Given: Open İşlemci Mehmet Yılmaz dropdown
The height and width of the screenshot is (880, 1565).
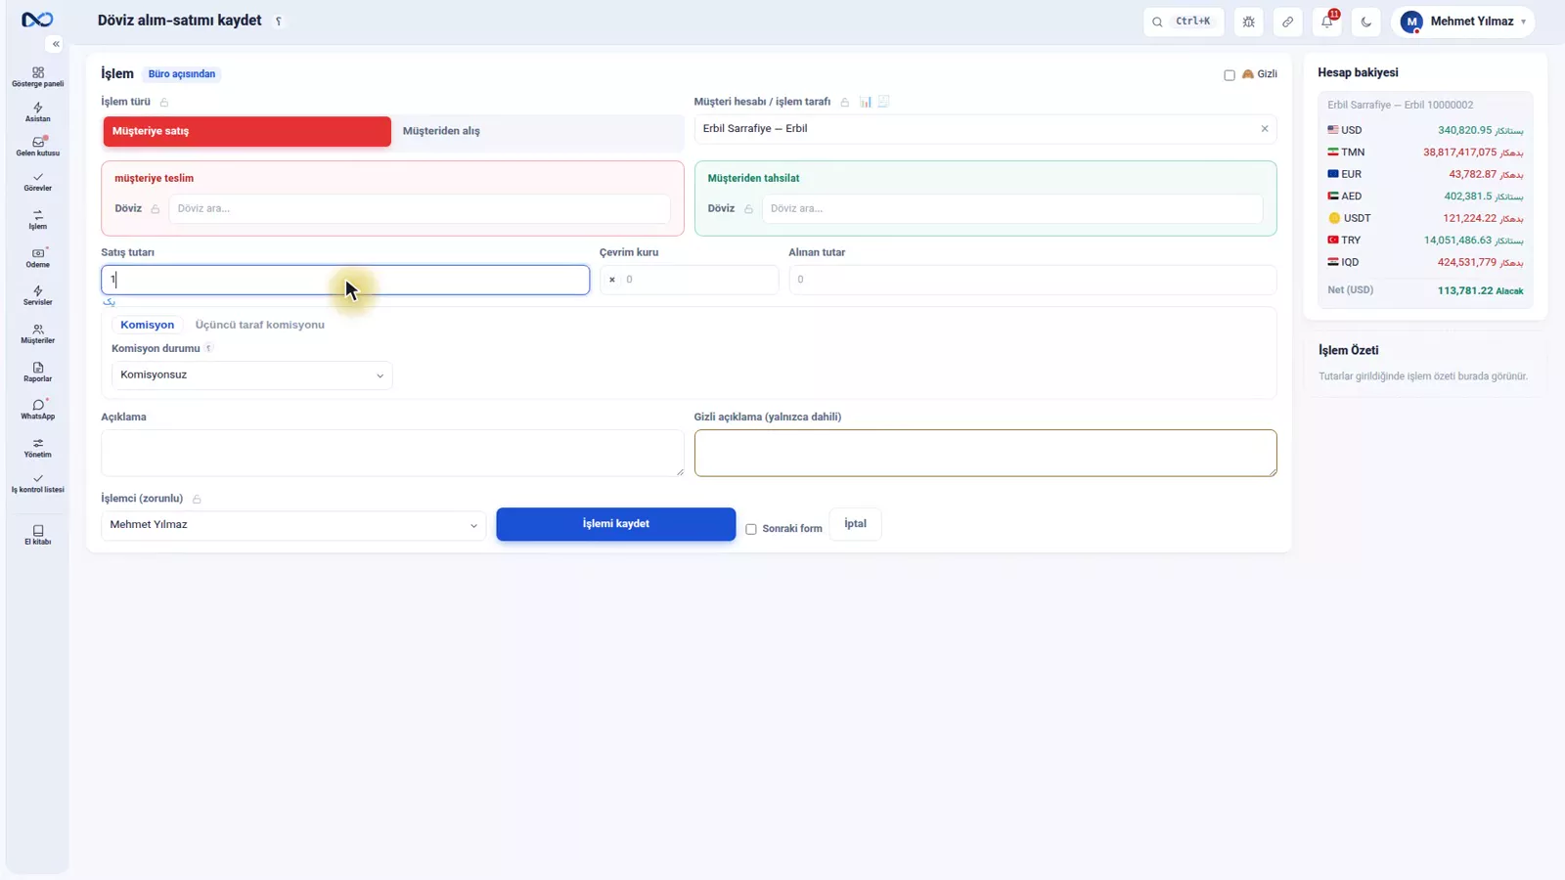Looking at the screenshot, I should click(293, 525).
